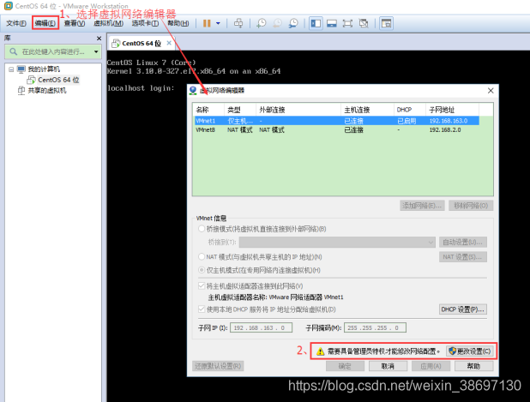Click the 自动设置(U)... button

pos(463,242)
